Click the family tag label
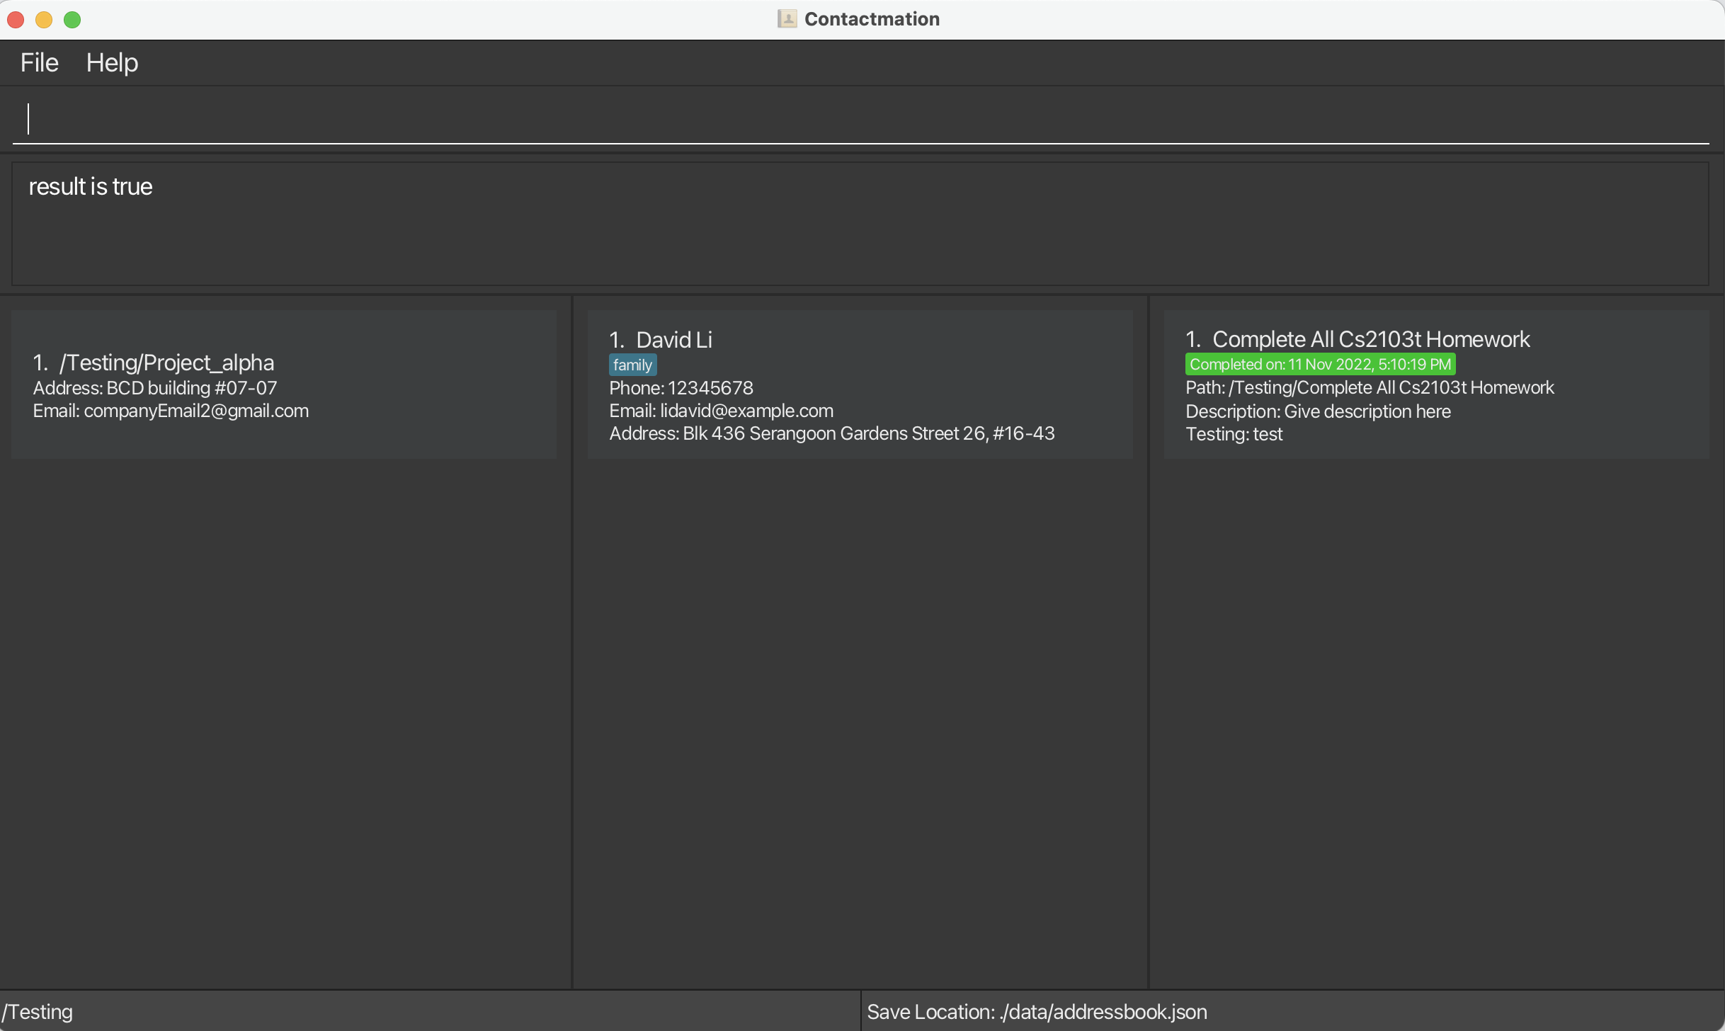 click(x=632, y=365)
